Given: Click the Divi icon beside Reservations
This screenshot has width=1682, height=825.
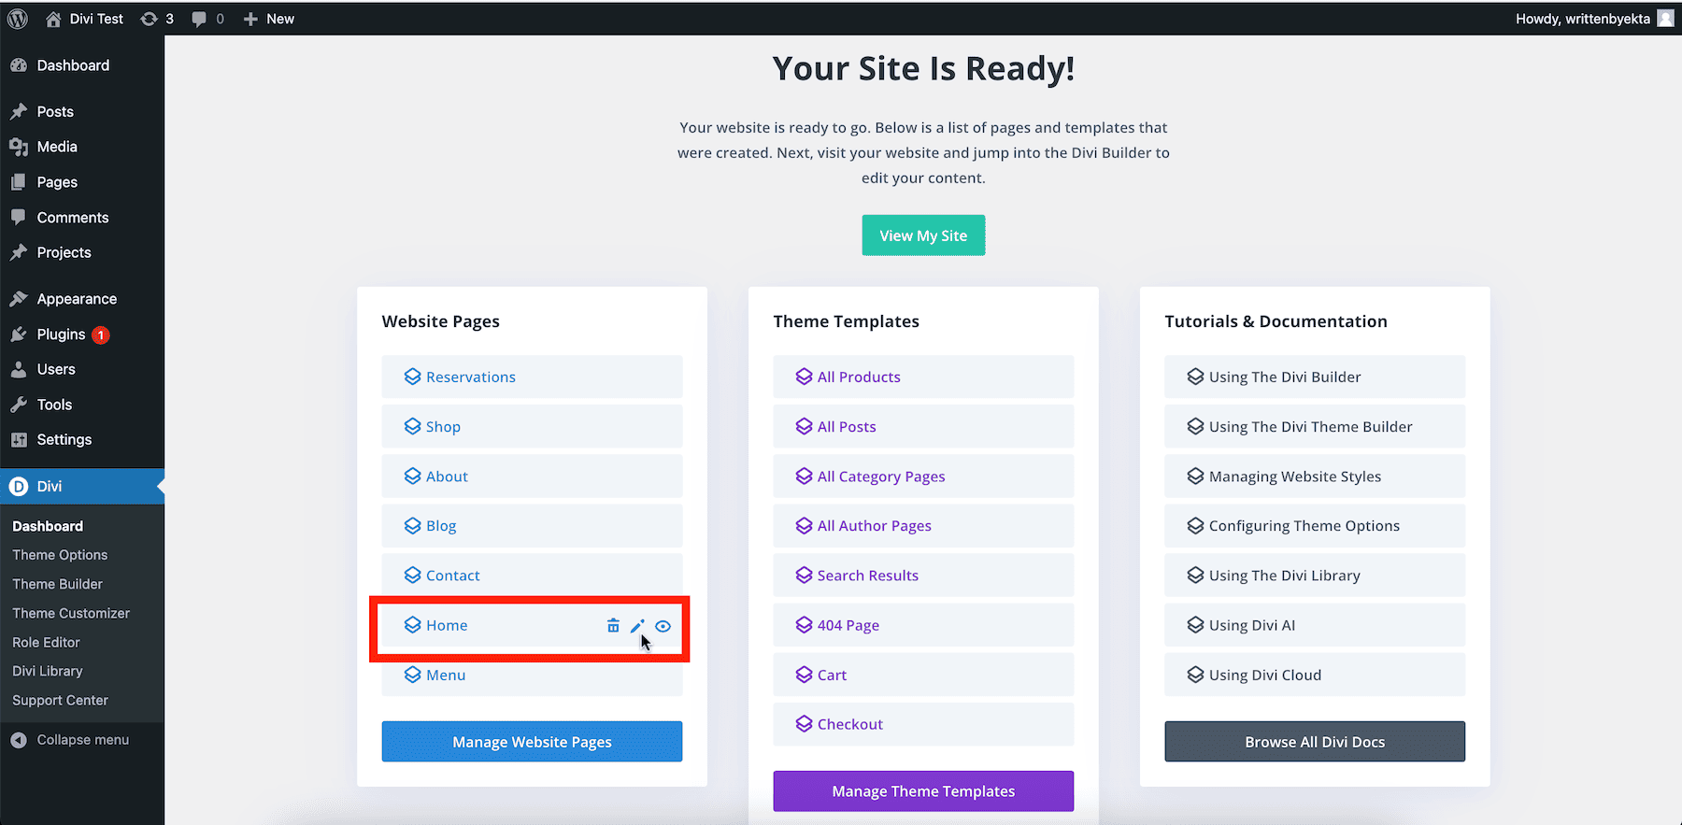Looking at the screenshot, I should 412,377.
